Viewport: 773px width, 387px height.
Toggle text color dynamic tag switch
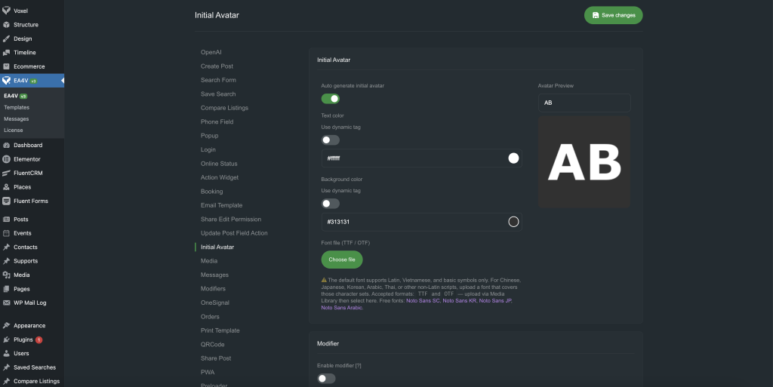[330, 140]
